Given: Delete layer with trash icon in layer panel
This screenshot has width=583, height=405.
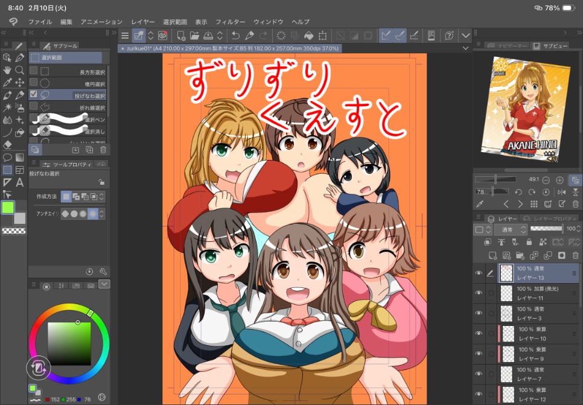Looking at the screenshot, I should pyautogui.click(x=575, y=255).
